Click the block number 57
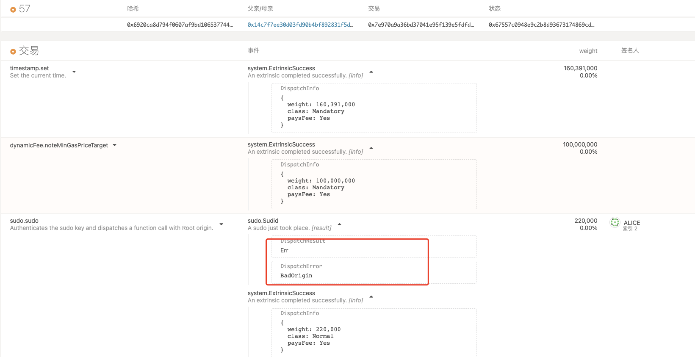The width and height of the screenshot is (695, 357). (x=25, y=9)
